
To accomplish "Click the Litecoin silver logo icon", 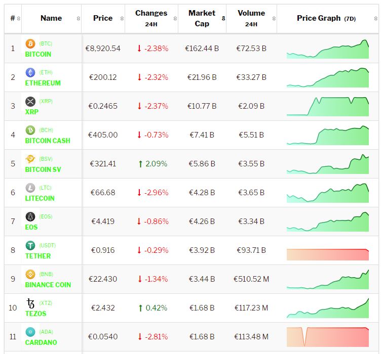I will (x=30, y=188).
